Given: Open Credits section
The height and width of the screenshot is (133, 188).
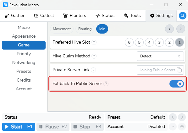Looking at the screenshot, I should point(24,80).
